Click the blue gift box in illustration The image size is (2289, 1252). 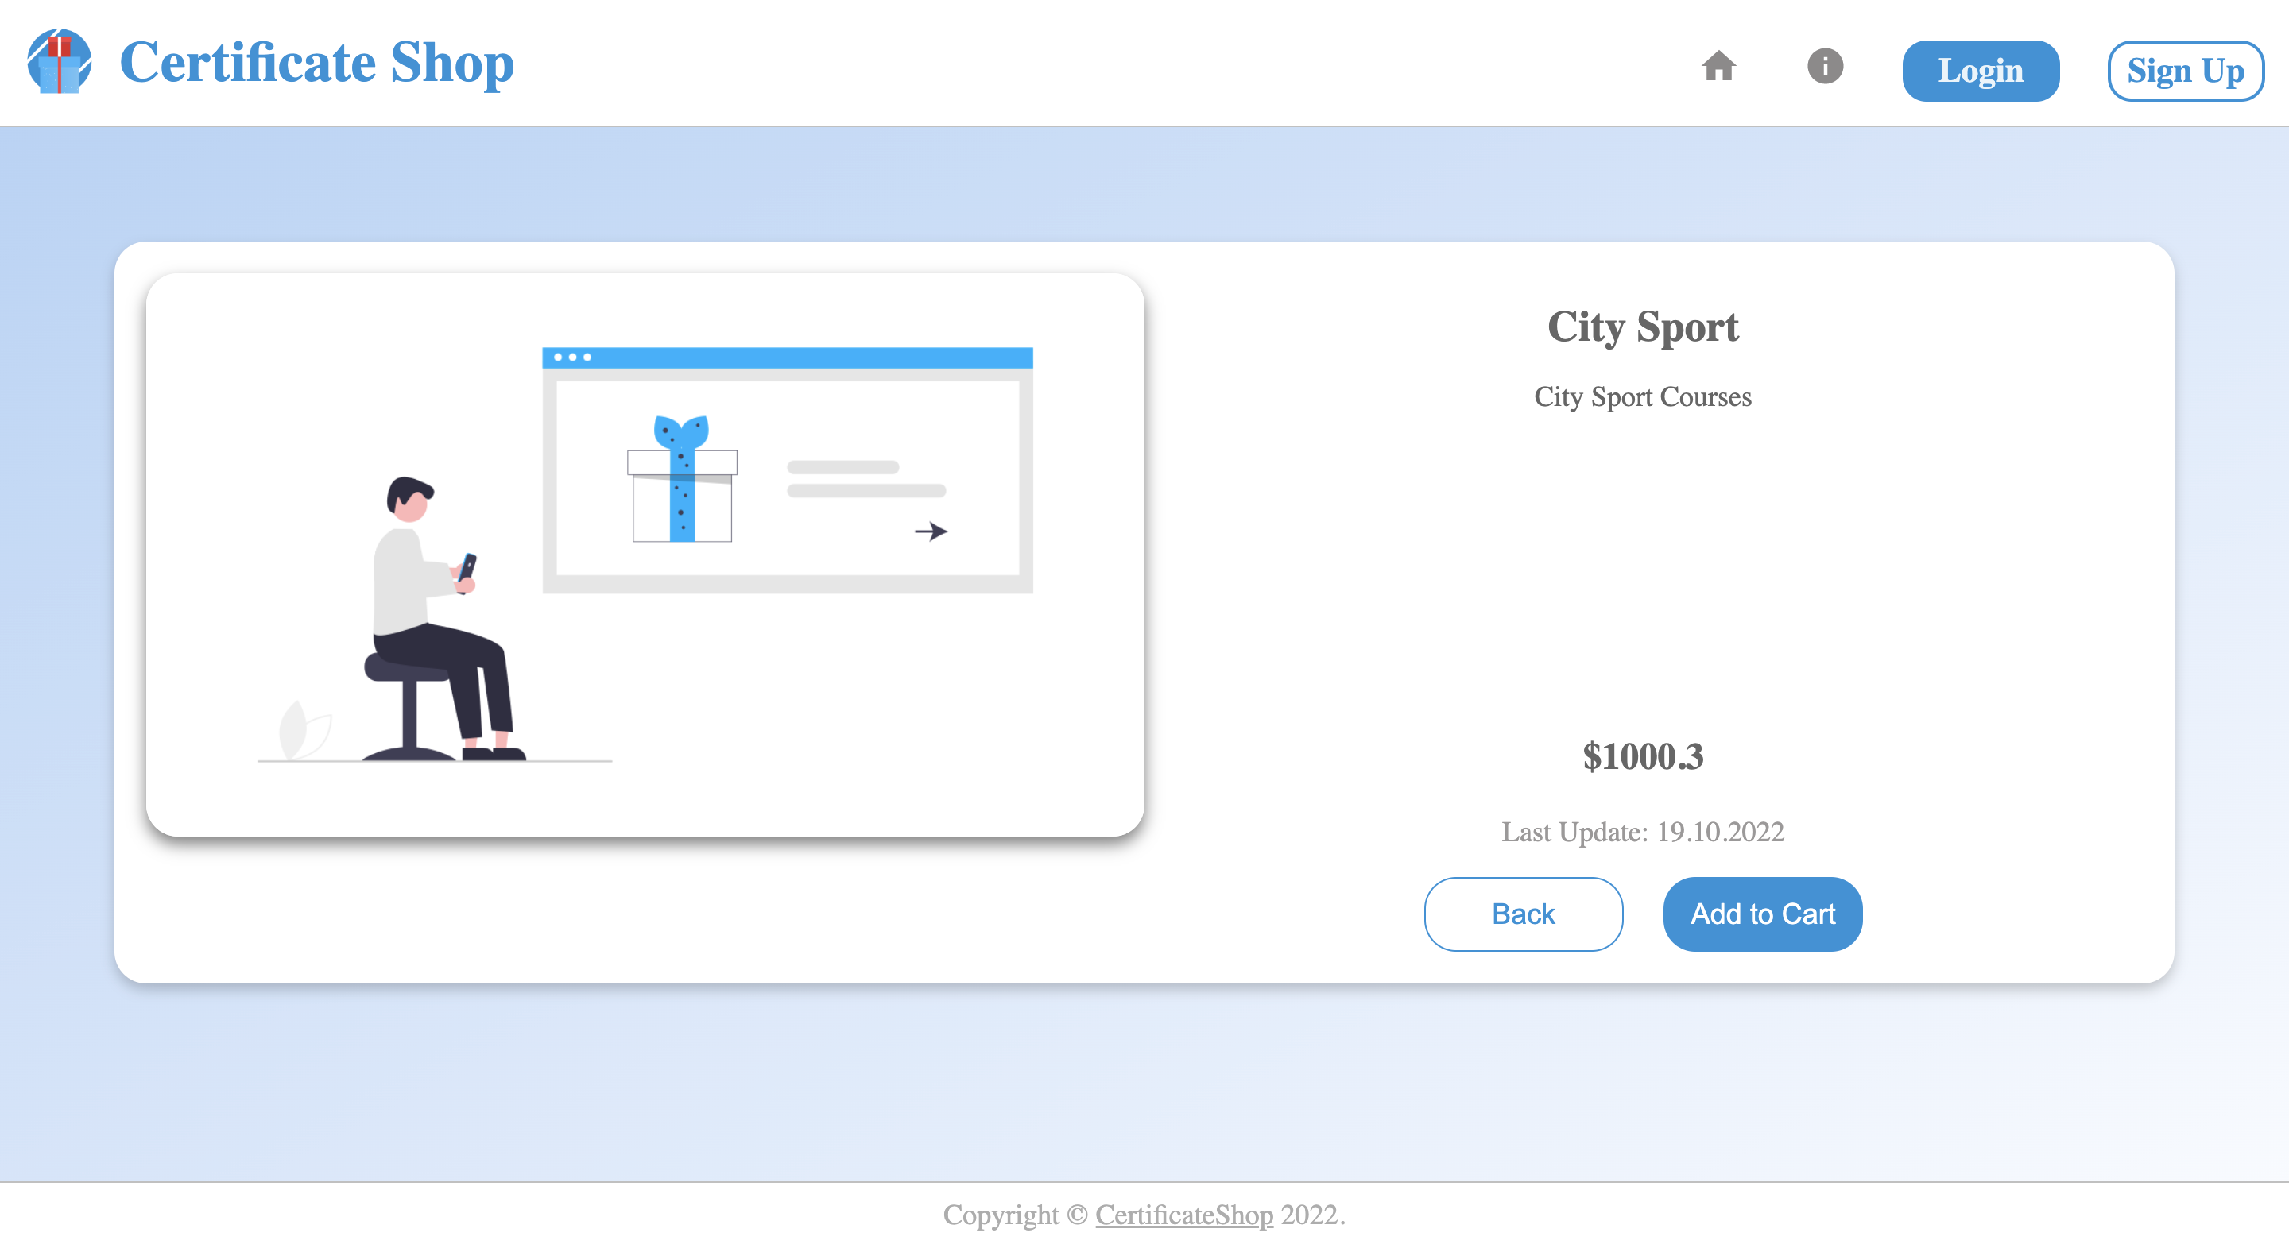tap(682, 480)
